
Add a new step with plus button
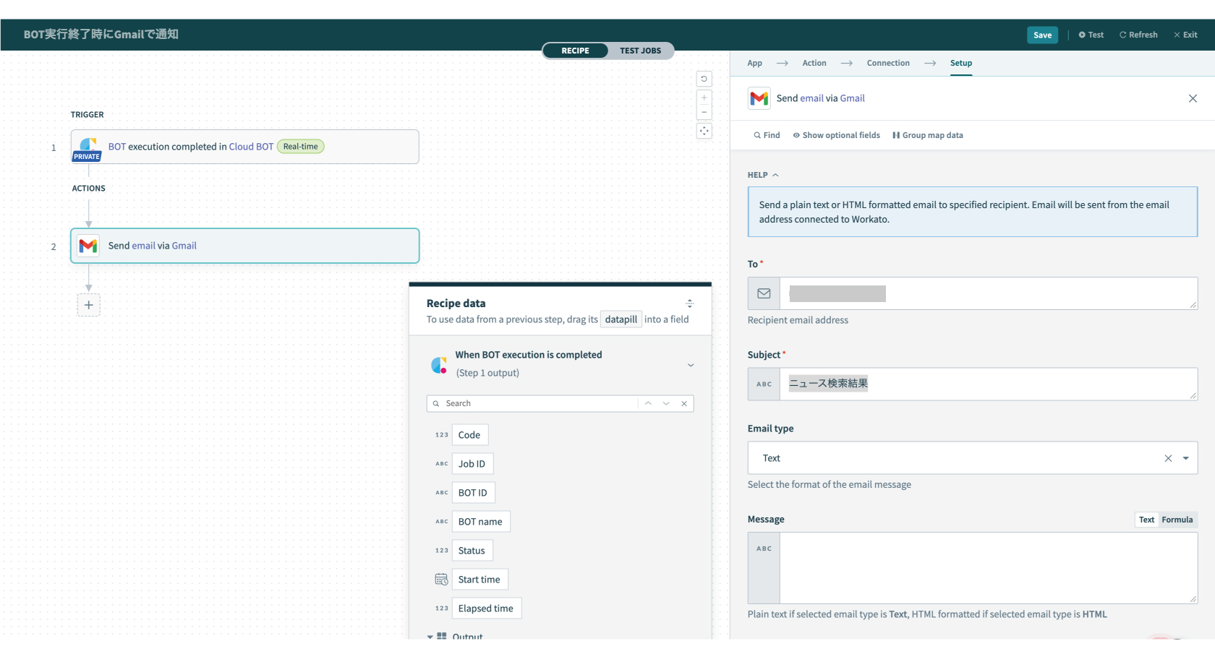(89, 305)
